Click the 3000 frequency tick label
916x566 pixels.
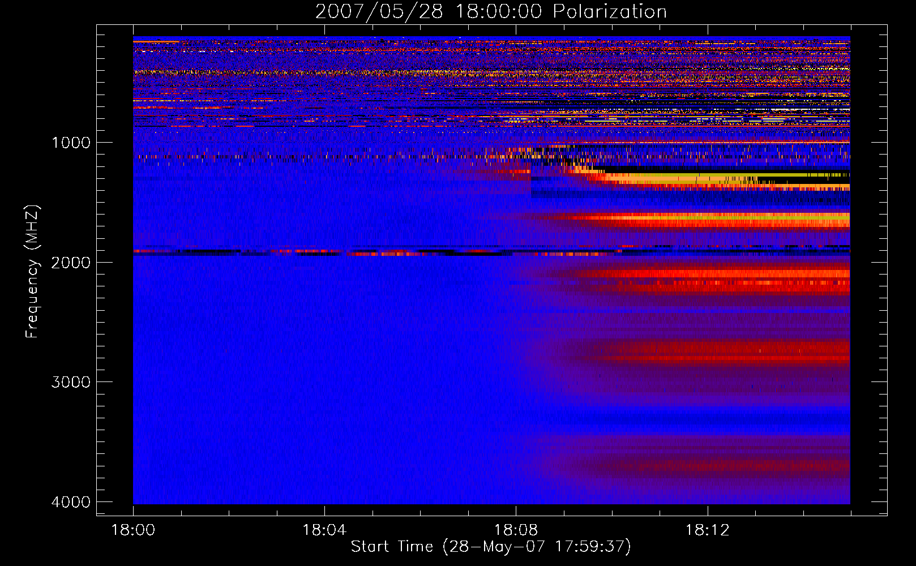71,382
